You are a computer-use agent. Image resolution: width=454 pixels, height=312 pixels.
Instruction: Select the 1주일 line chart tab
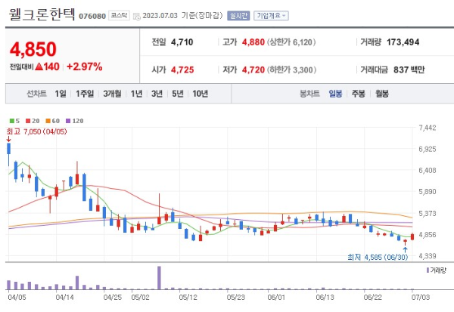[x=85, y=94]
